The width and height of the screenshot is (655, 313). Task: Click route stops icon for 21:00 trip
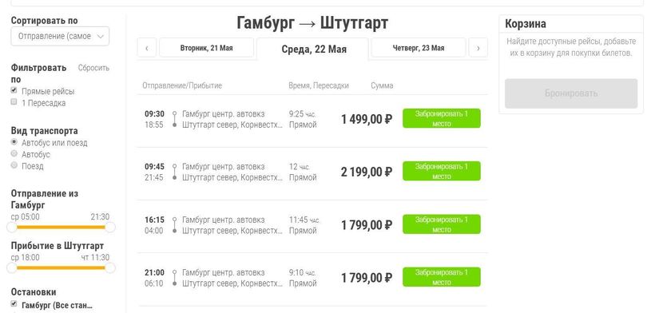coord(175,278)
